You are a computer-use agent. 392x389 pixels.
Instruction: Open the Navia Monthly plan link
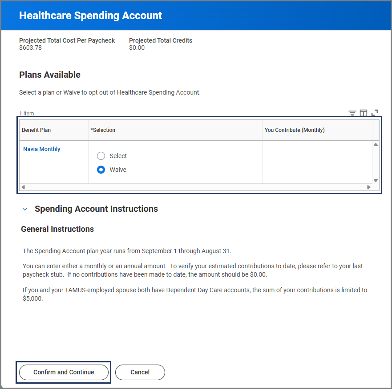[x=42, y=149]
